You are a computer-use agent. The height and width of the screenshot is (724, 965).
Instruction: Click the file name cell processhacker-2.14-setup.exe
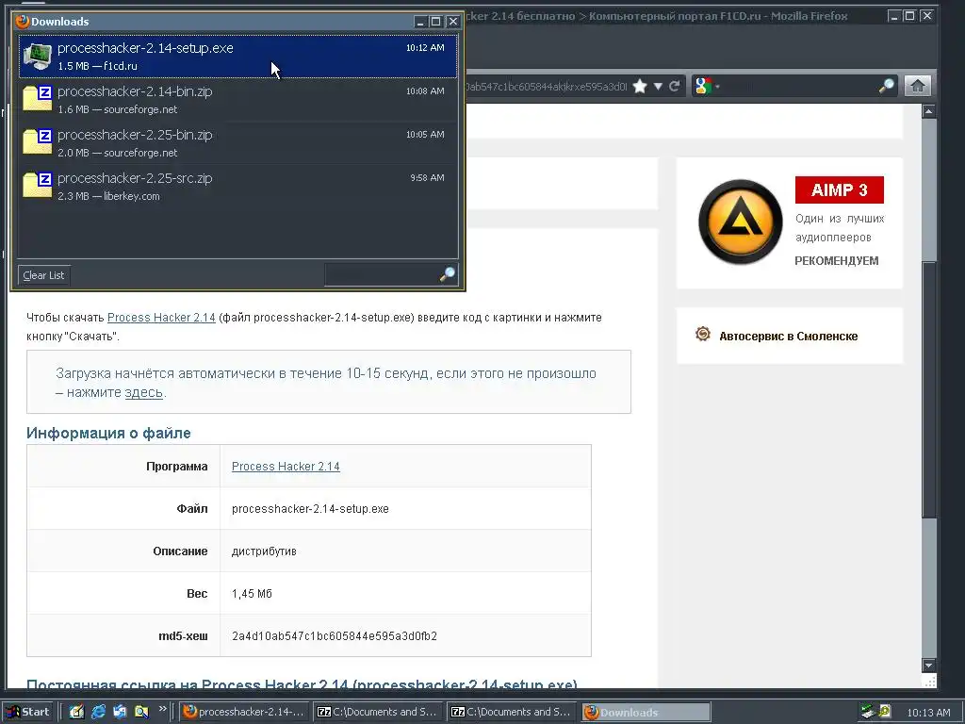[x=310, y=508]
